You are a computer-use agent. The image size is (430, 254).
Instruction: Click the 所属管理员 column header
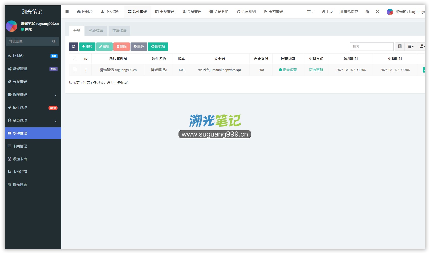(x=118, y=59)
